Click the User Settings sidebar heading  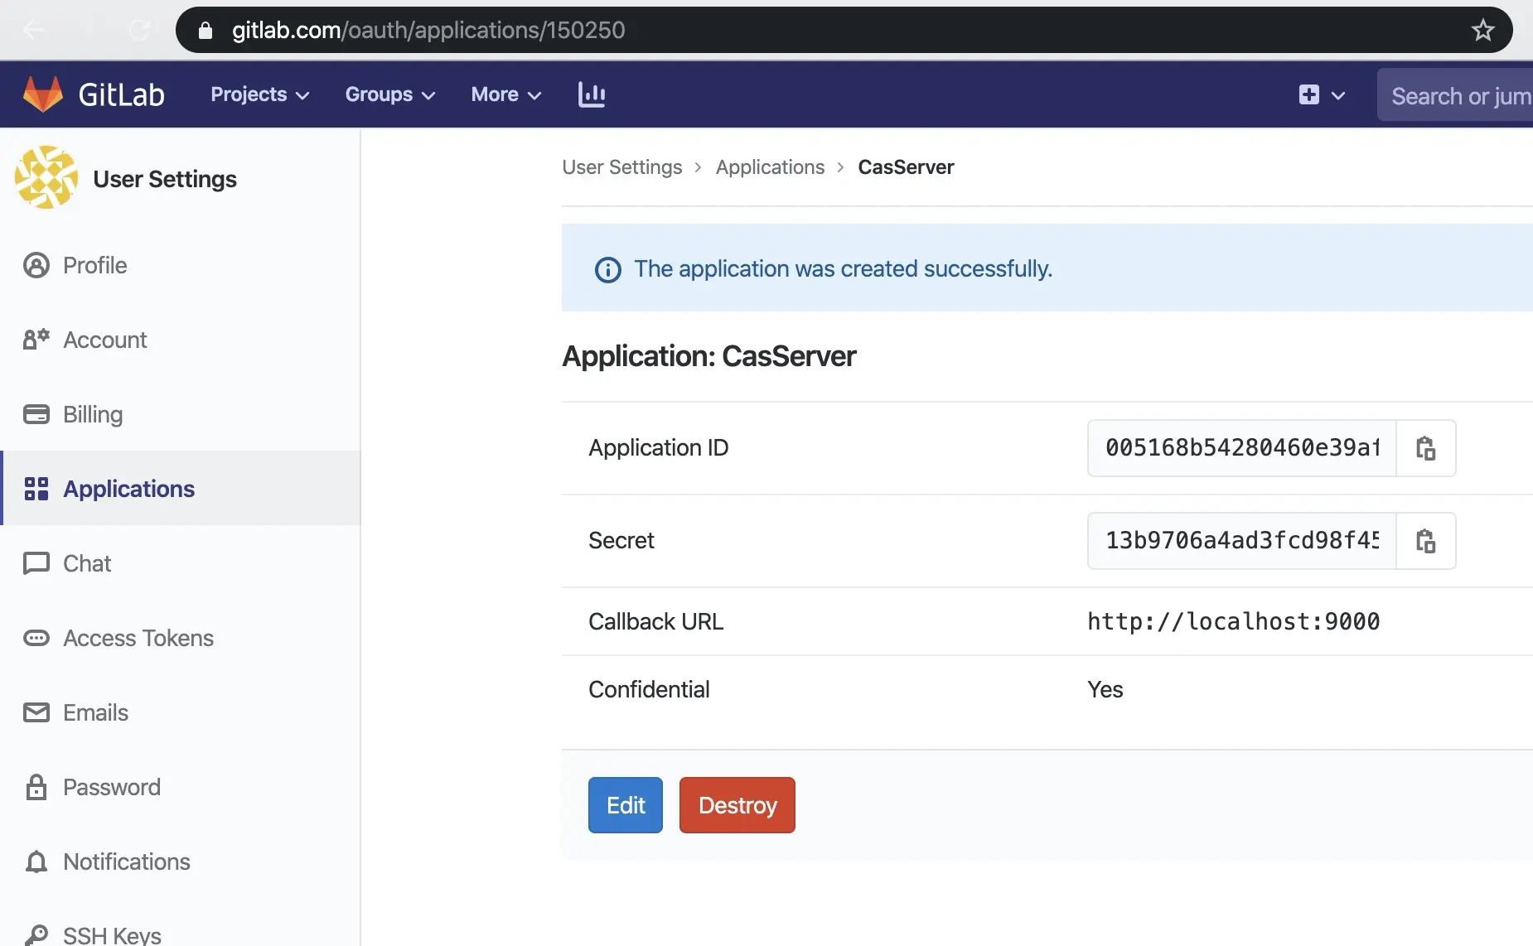(x=165, y=179)
